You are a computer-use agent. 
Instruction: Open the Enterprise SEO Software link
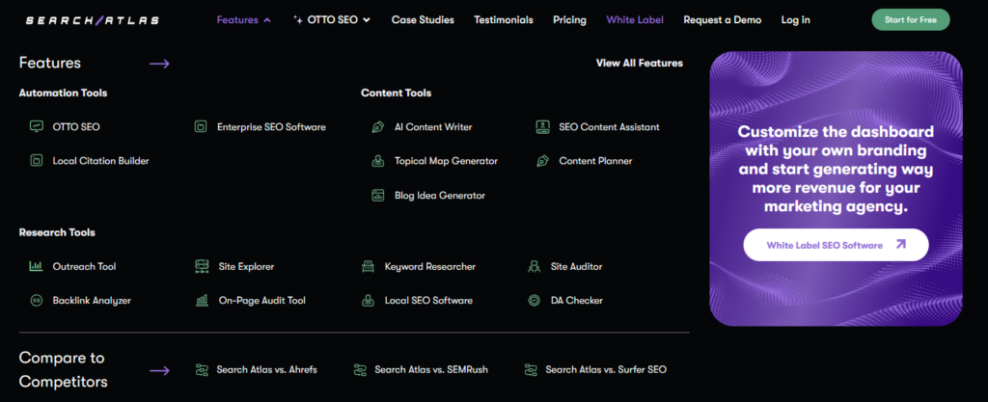pyautogui.click(x=271, y=126)
